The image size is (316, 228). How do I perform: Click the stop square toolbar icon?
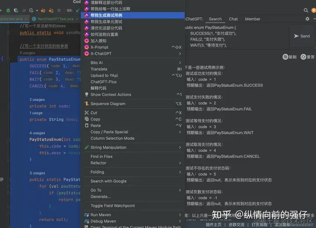[x=59, y=10]
